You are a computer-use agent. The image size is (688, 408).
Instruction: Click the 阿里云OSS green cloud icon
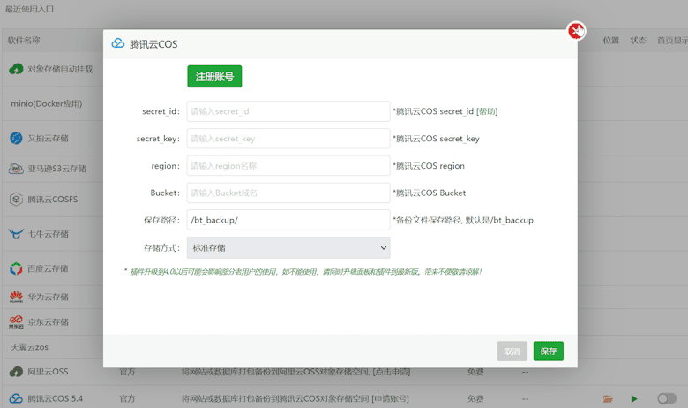point(16,372)
